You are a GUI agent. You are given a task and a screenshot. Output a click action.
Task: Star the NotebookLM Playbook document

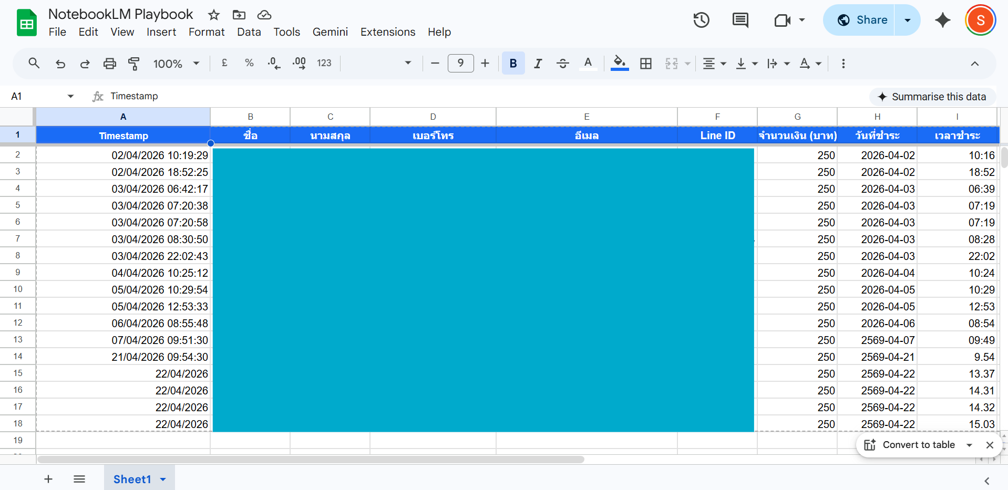click(213, 15)
